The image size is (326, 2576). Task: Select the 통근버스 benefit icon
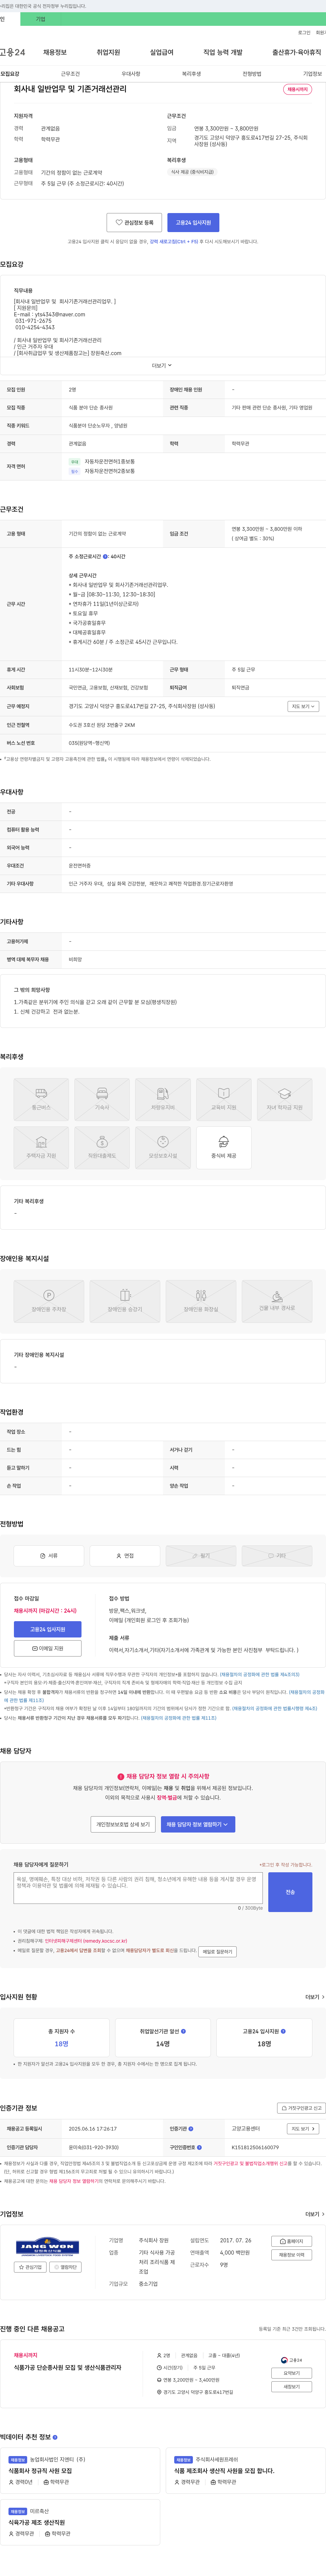click(41, 1099)
